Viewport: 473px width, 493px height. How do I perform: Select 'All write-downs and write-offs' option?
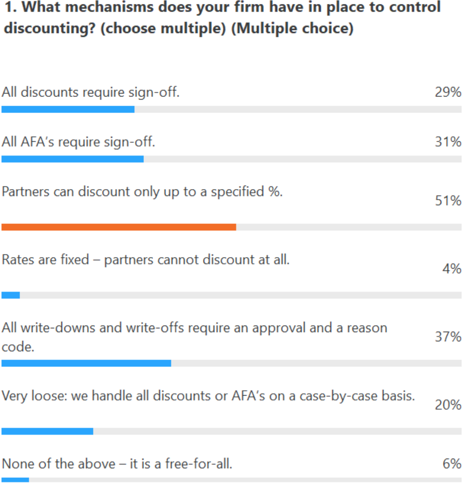click(x=194, y=337)
